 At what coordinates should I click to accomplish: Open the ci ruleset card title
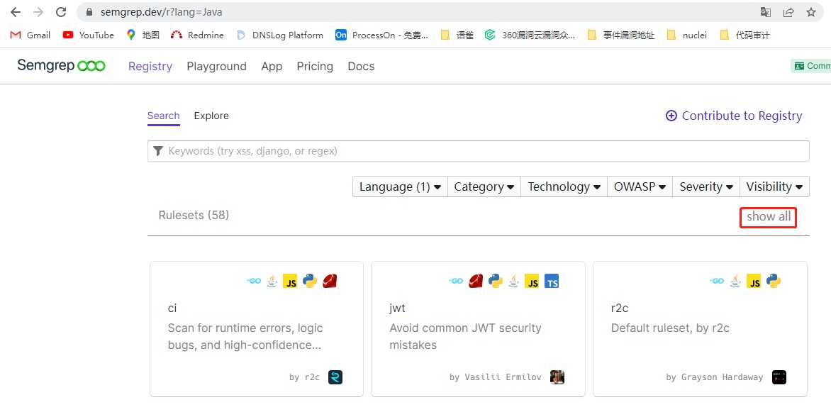coord(172,308)
